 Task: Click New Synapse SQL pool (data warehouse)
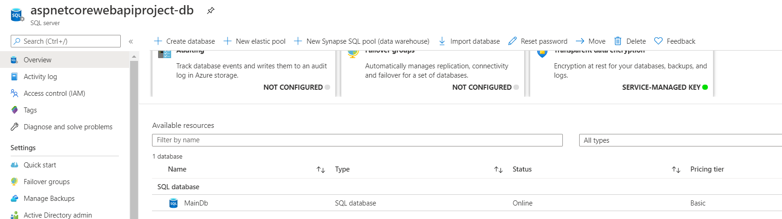pos(362,41)
